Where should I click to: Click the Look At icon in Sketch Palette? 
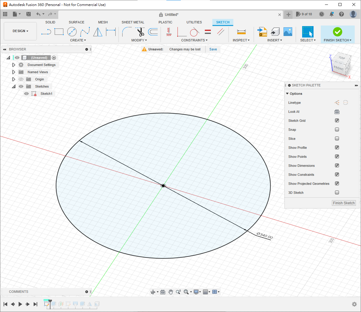[337, 112]
